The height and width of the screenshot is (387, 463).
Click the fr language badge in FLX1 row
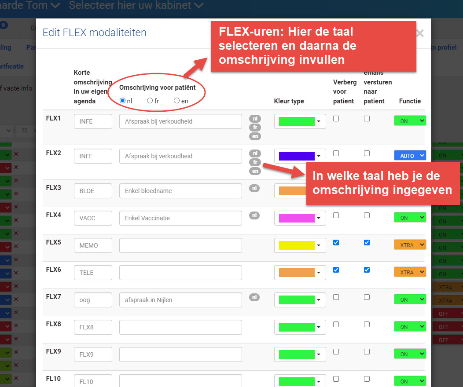click(255, 128)
